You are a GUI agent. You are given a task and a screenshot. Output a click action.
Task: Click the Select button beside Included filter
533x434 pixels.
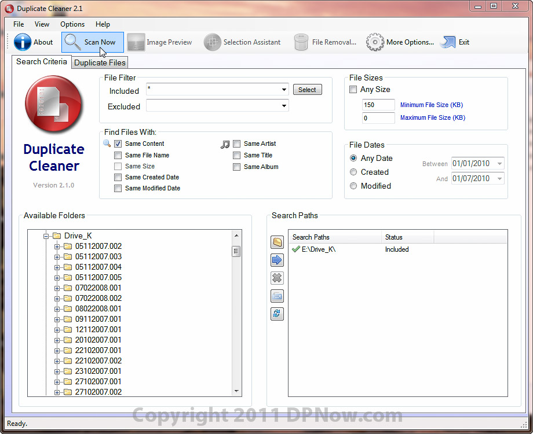(307, 90)
